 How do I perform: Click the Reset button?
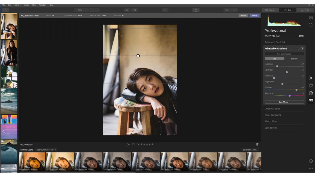[x=244, y=15]
